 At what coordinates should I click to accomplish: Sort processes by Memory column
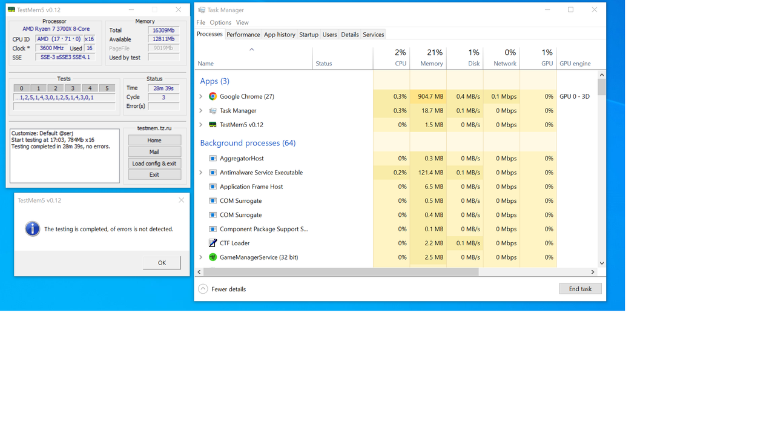pyautogui.click(x=428, y=58)
